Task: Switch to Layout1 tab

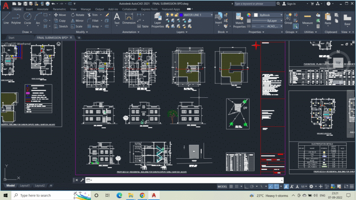Action: [24, 185]
